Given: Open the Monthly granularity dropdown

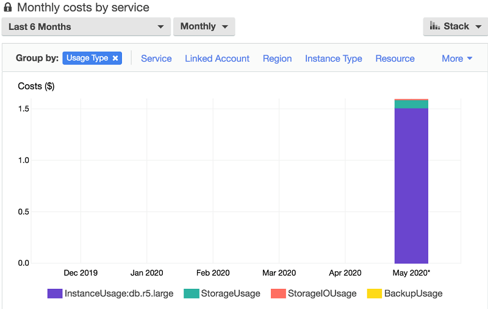Looking at the screenshot, I should [204, 27].
